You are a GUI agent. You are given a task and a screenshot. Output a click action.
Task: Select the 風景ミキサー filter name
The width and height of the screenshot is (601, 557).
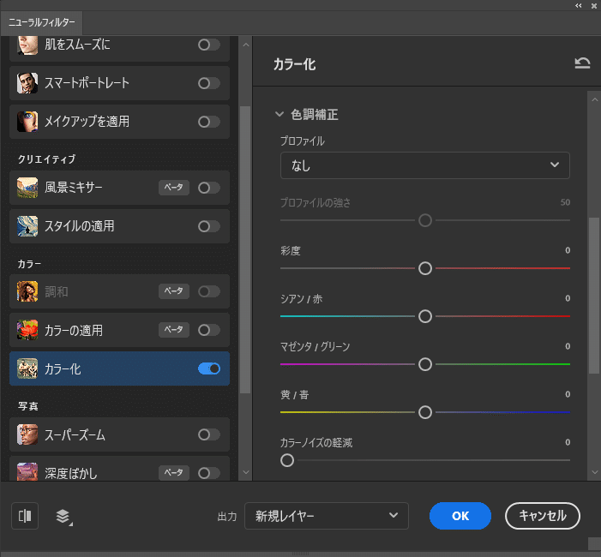73,188
